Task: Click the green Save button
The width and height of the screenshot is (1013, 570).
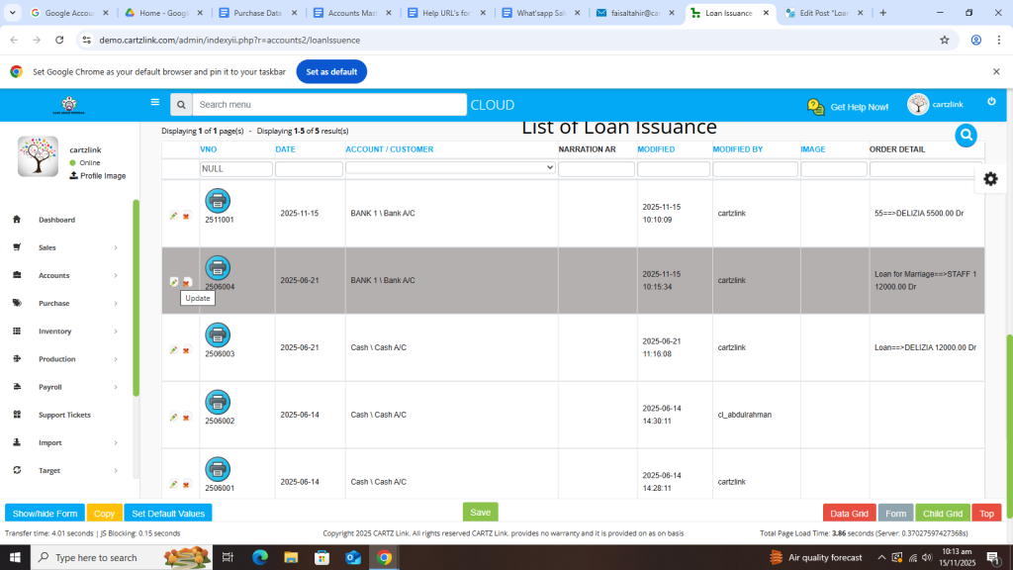Action: (x=480, y=513)
